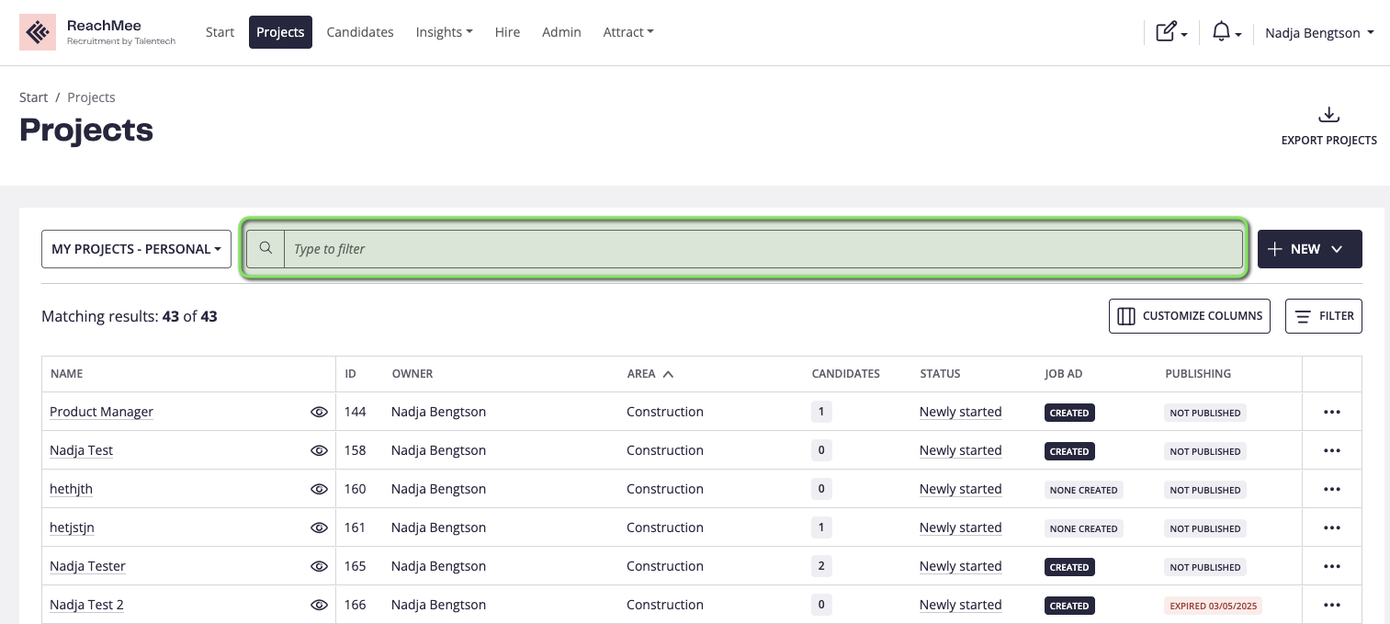Image resolution: width=1390 pixels, height=624 pixels.
Task: Toggle eye icon for Nadja Tester project
Action: tap(319, 567)
